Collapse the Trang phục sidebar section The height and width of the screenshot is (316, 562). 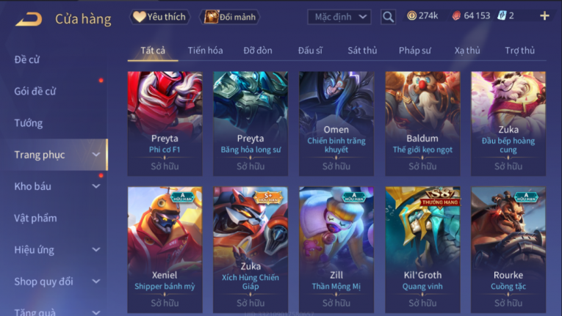pos(96,155)
